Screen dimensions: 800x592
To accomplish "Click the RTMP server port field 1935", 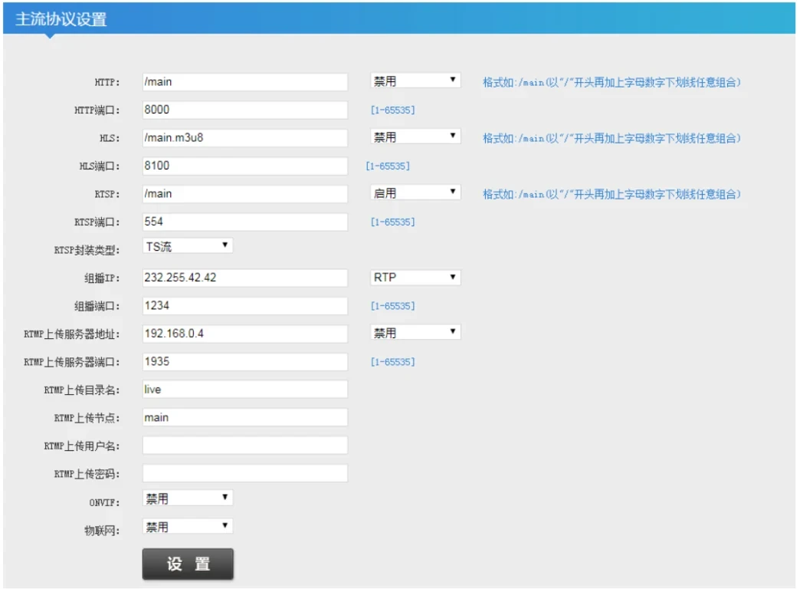I will click(x=245, y=362).
